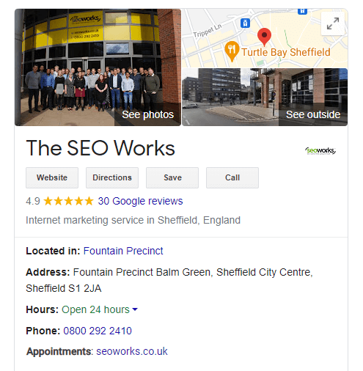Click the blue transit icon at map top edge

click(x=302, y=11)
